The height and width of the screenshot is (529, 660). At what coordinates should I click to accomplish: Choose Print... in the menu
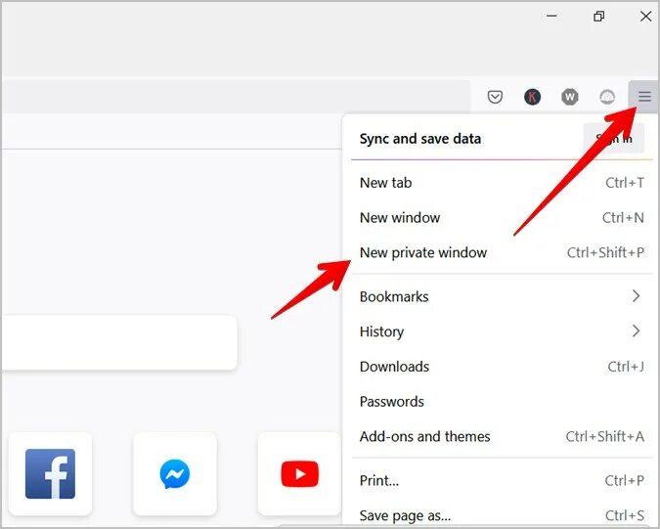502,480
